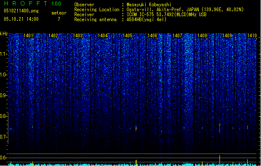
Task: Click the meteor echo just after 1405
Action: (136, 128)
